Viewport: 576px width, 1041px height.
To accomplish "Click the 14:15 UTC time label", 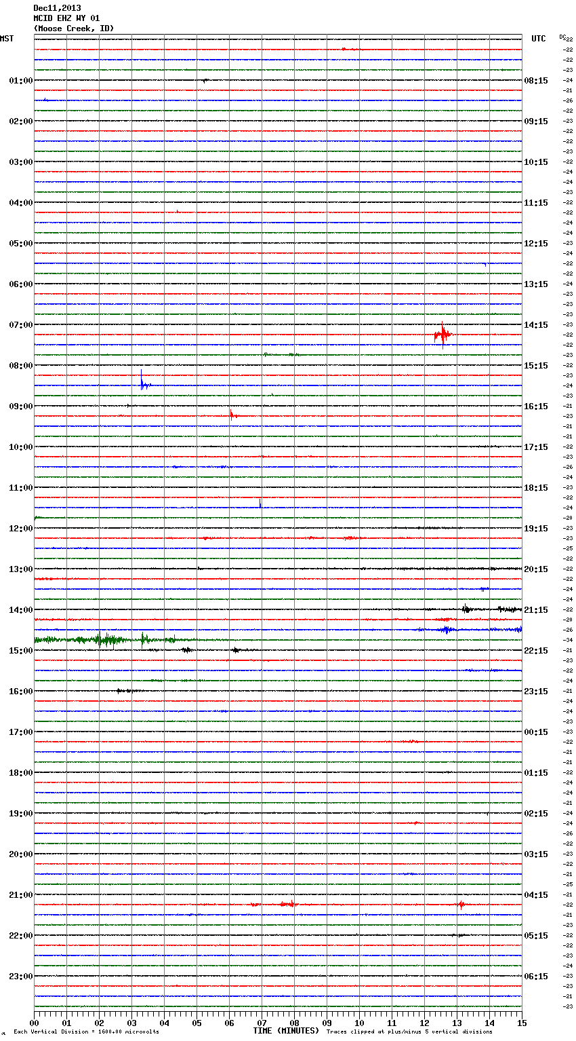I will pos(536,325).
